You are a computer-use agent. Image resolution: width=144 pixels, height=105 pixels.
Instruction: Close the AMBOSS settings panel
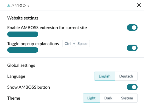(x=139, y=5)
